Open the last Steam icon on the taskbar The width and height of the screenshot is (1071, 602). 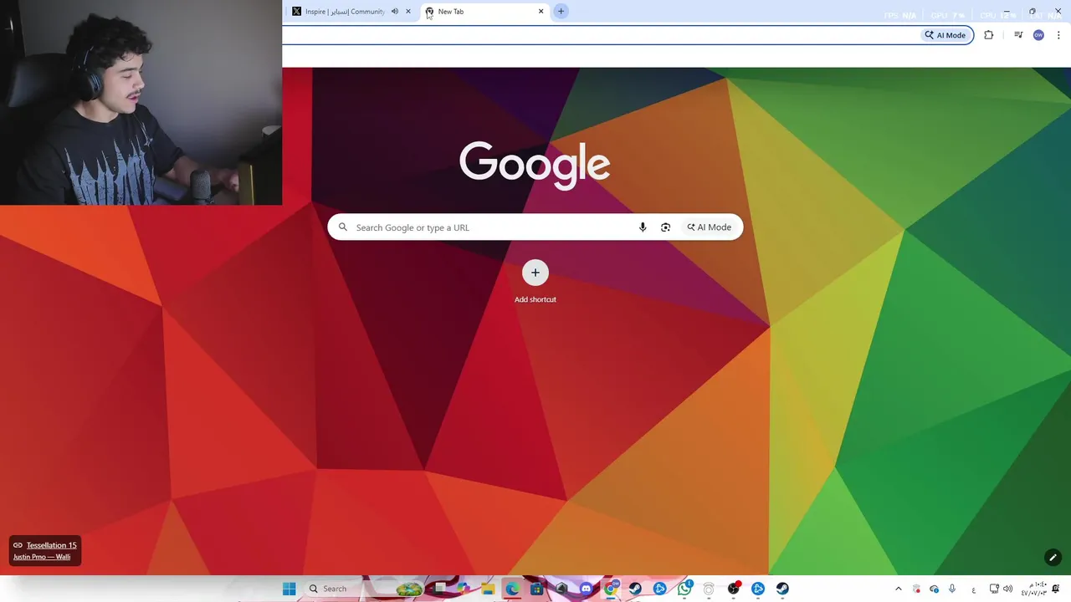point(782,589)
